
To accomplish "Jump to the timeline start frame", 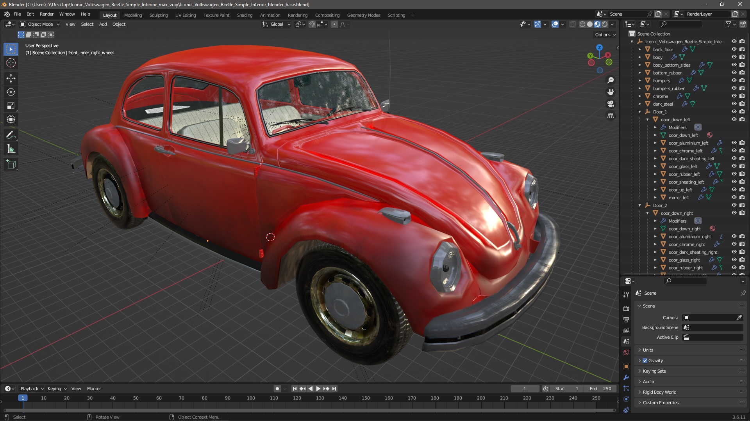I will click(295, 389).
